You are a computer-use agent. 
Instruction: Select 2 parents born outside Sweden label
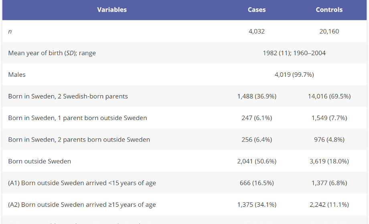coord(79,140)
